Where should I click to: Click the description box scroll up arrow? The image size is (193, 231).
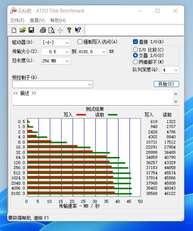(176, 94)
